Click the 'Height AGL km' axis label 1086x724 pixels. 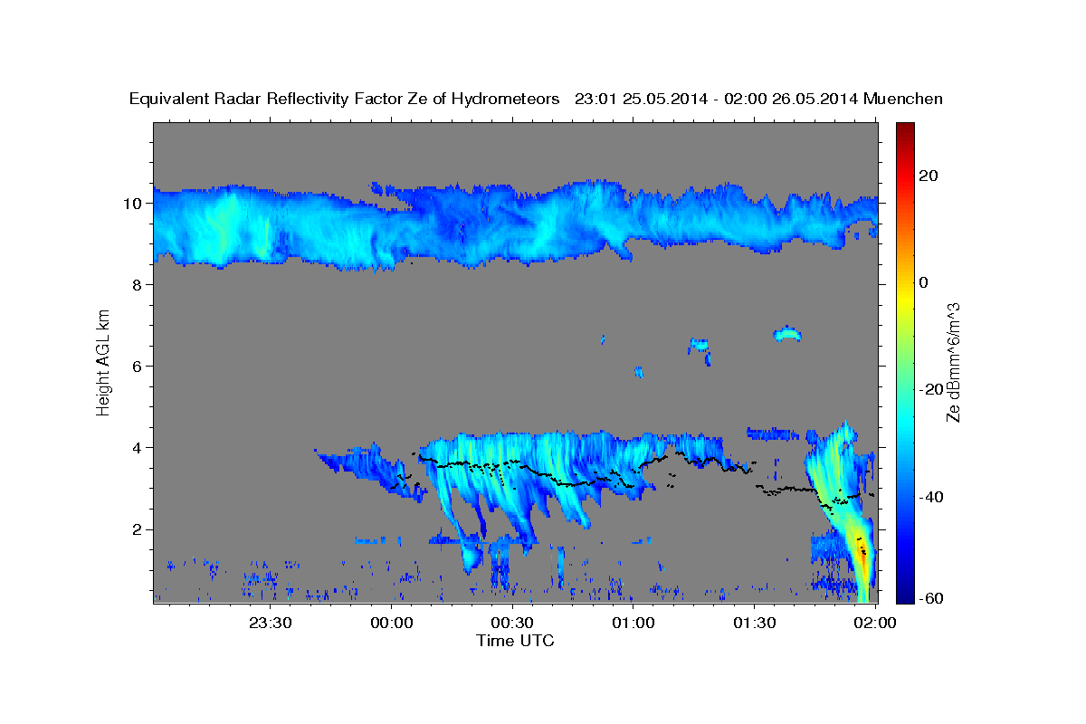104,362
